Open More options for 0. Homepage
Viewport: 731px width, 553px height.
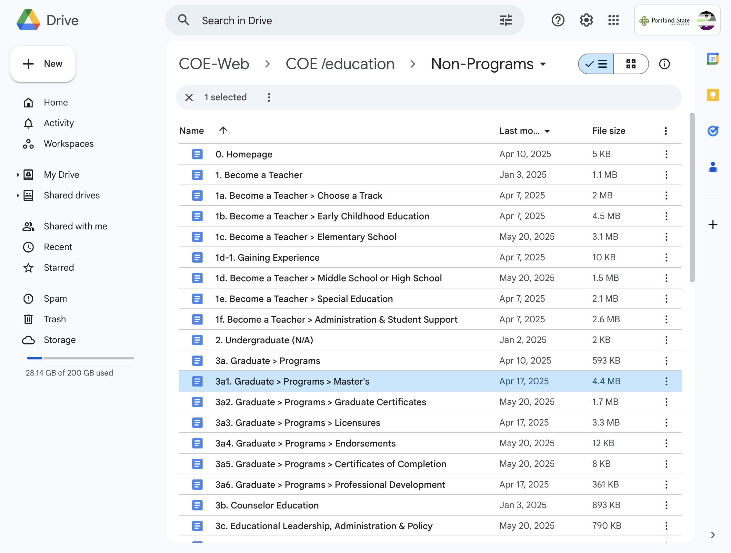tap(666, 154)
